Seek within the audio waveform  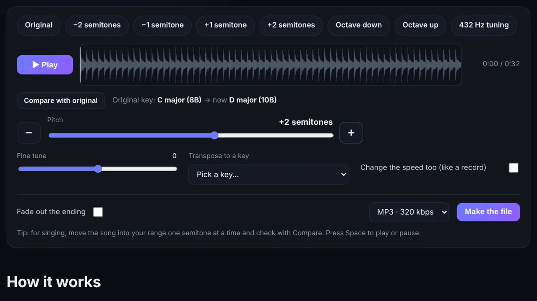coord(271,65)
